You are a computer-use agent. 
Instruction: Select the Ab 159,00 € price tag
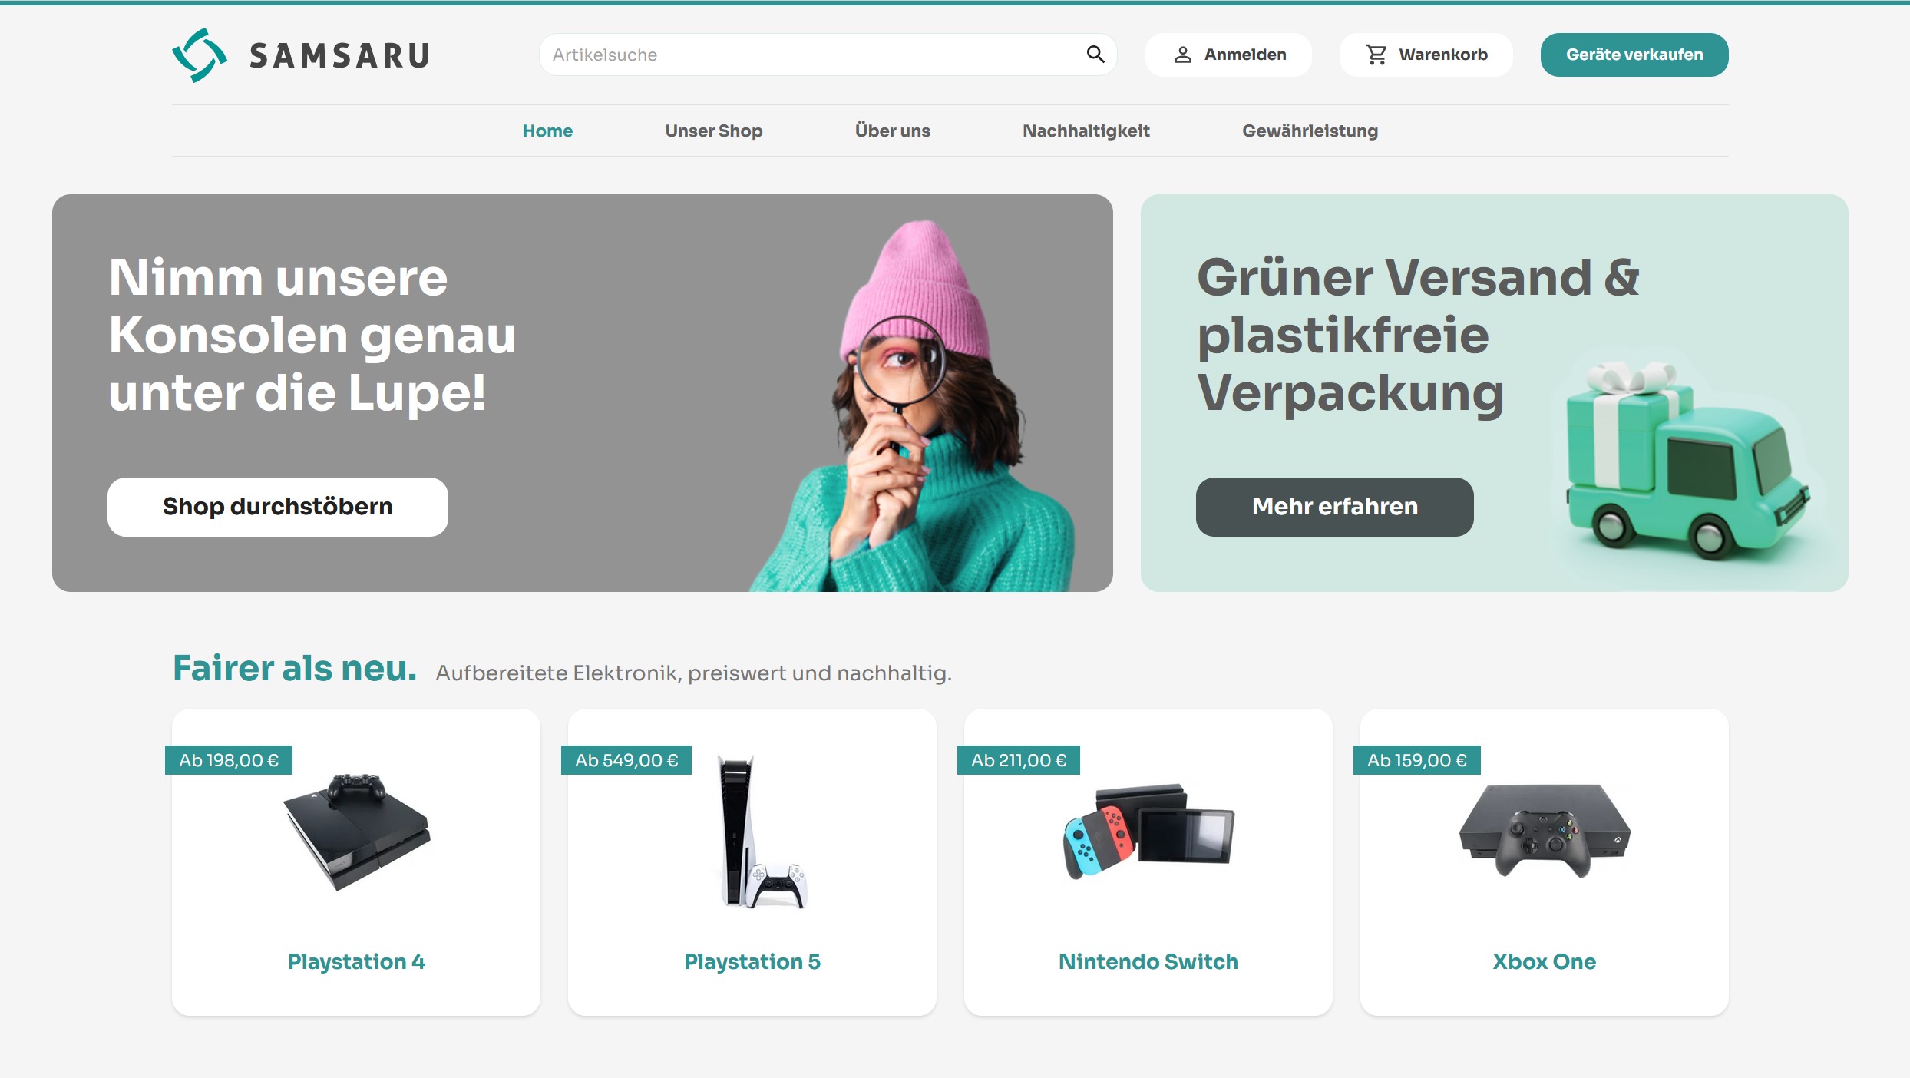click(1417, 760)
